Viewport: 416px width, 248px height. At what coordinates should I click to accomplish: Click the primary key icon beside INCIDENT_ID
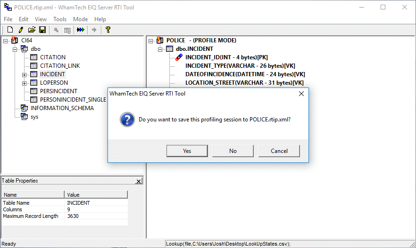[179, 57]
